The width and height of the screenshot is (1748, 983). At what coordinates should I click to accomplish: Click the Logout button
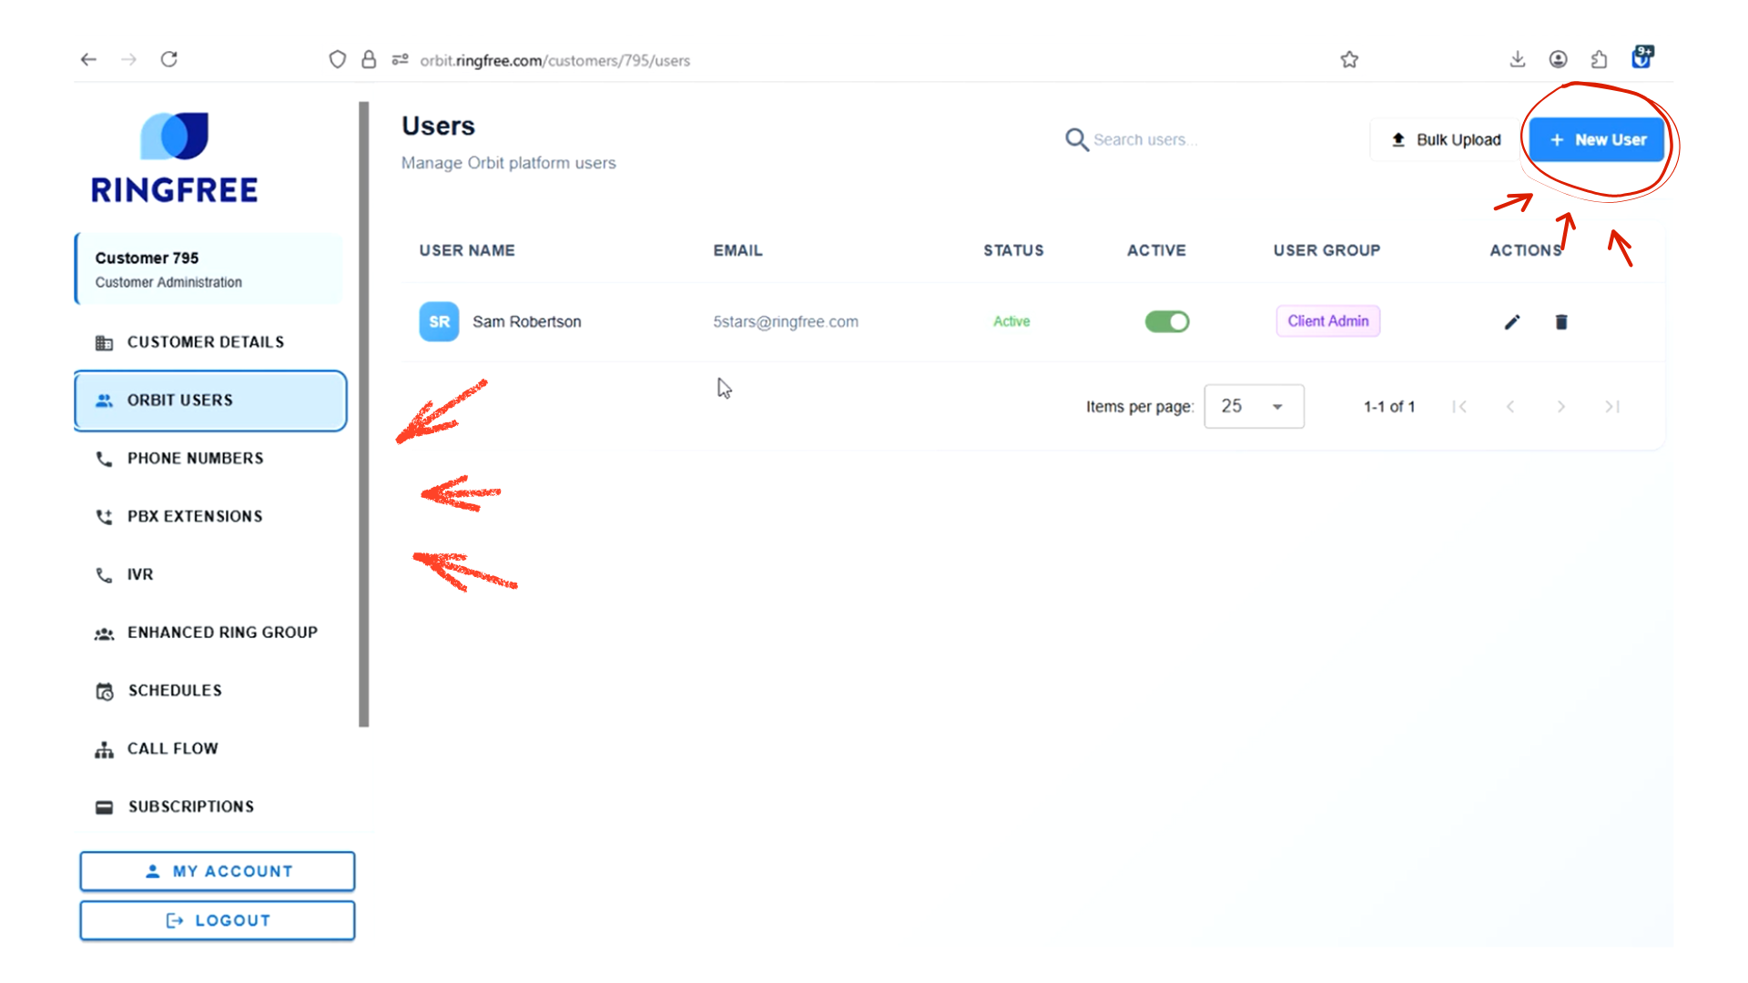tap(218, 920)
